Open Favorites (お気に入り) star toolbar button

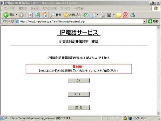pos(72,15)
